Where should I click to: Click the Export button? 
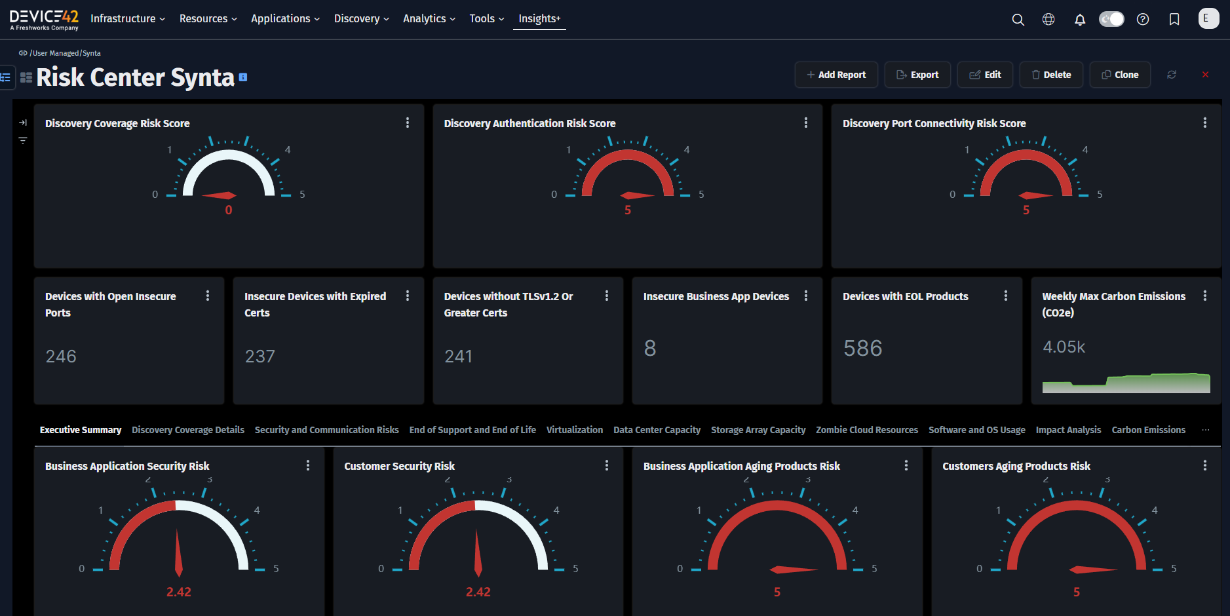(x=917, y=75)
